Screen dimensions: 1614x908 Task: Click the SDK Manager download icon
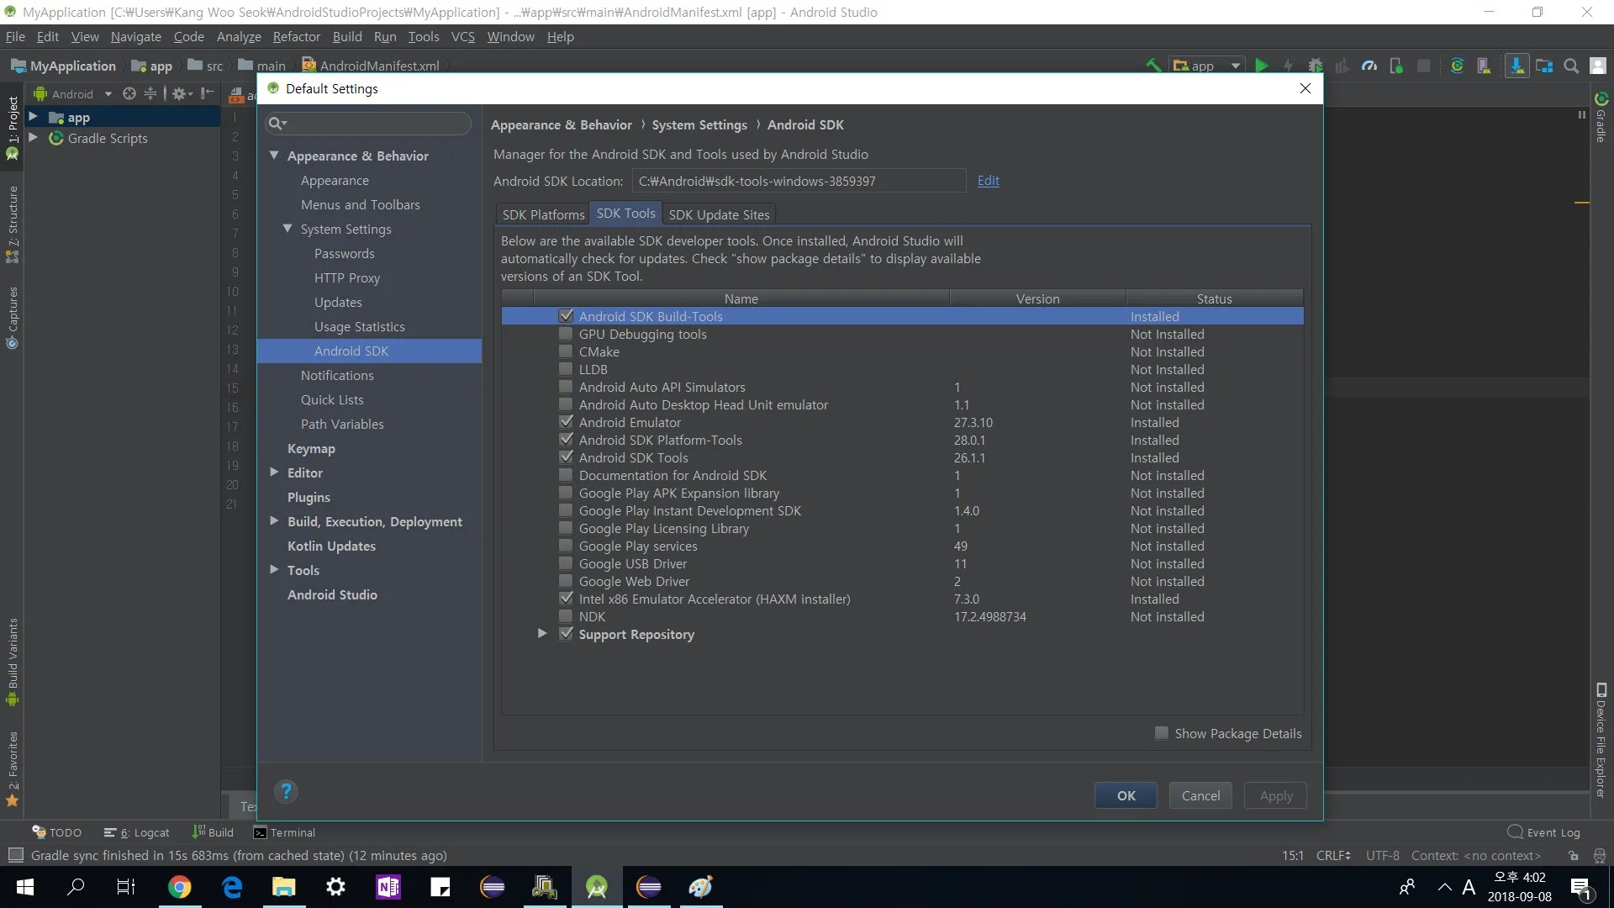pyautogui.click(x=1516, y=66)
